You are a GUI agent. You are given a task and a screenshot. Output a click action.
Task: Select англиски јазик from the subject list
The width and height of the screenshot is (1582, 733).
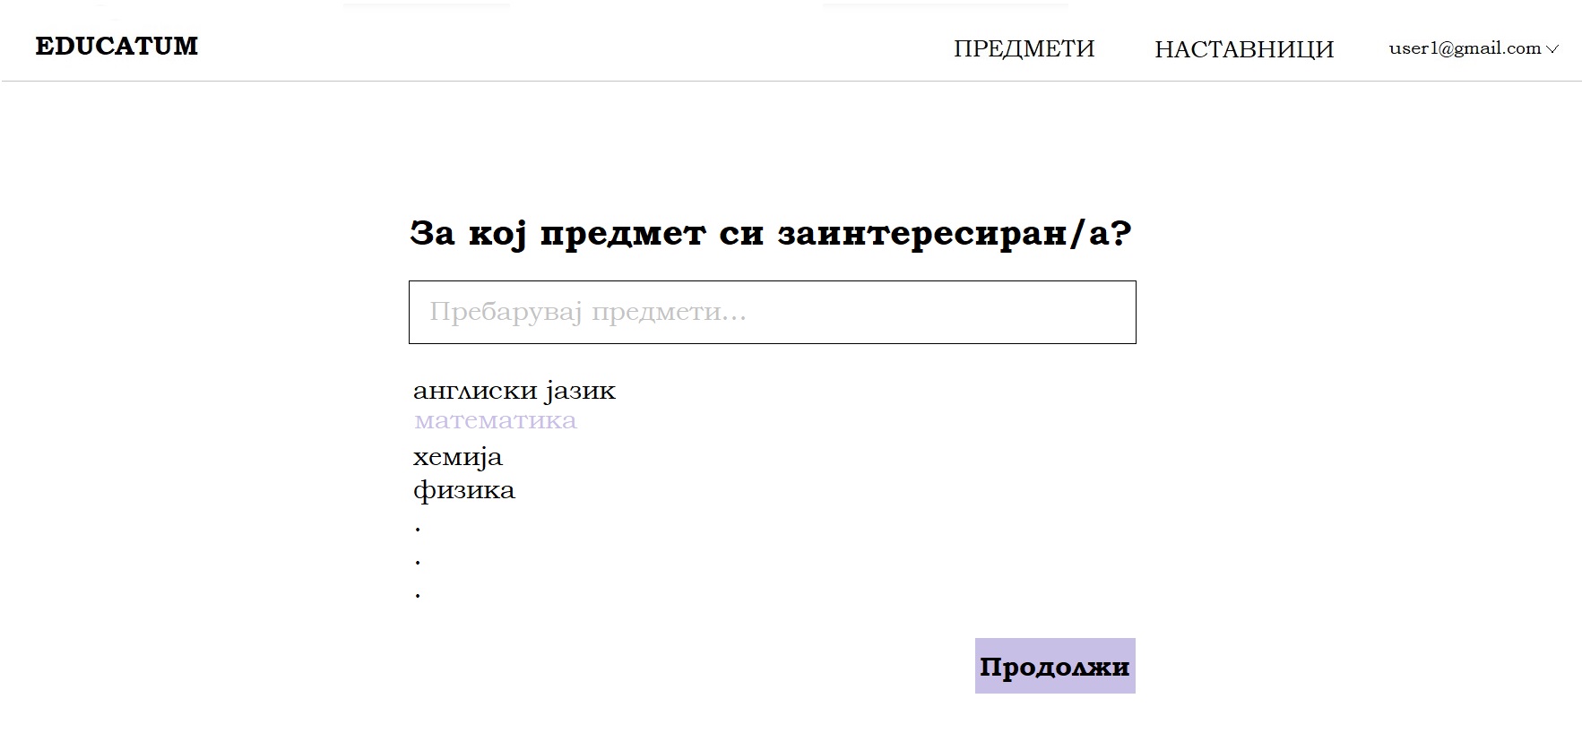tap(514, 391)
